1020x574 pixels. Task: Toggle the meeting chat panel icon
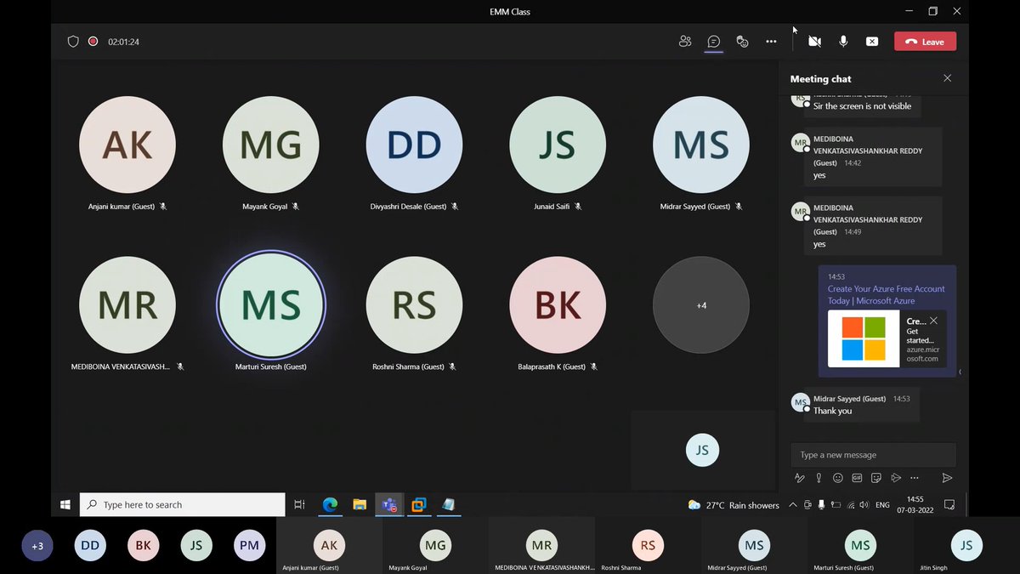(714, 42)
